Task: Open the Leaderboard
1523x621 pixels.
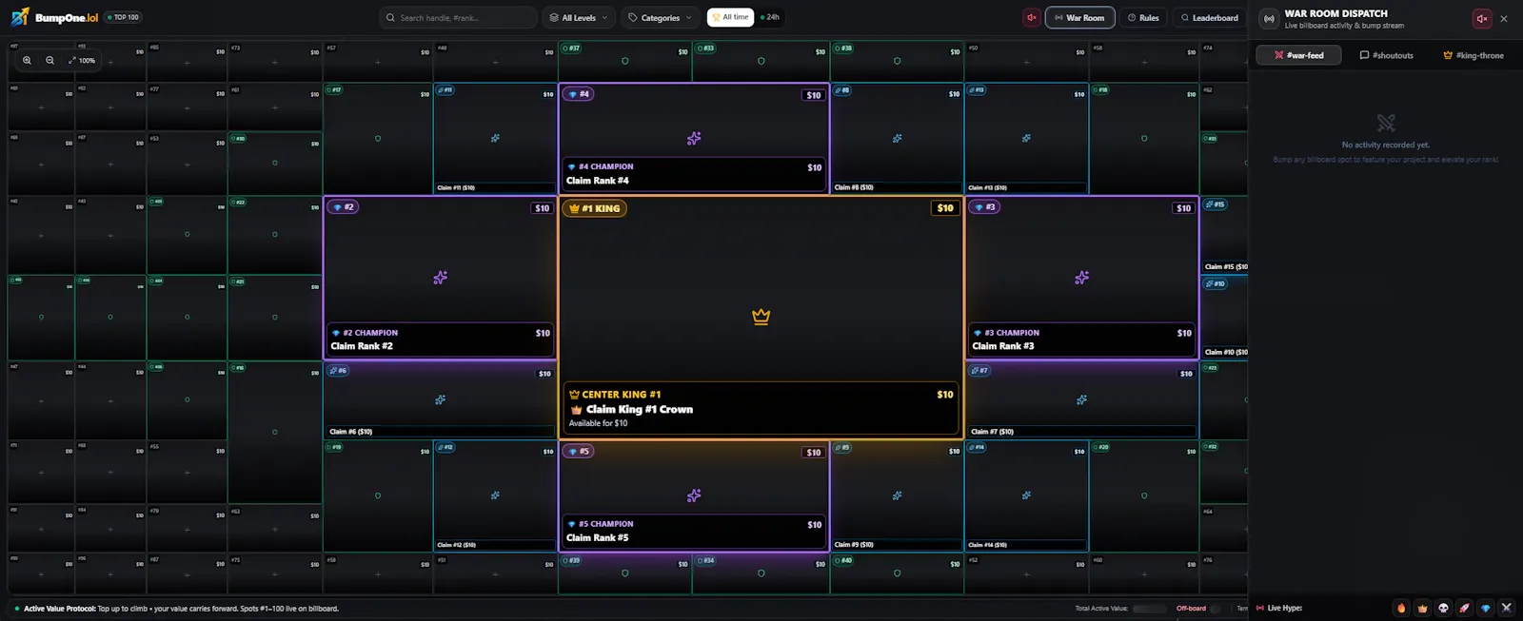Action: coord(1209,17)
